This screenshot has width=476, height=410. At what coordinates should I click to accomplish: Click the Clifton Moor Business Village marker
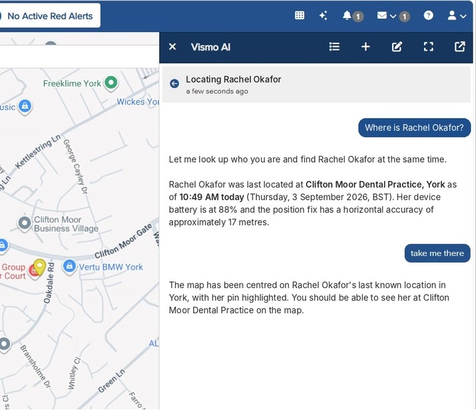click(24, 224)
